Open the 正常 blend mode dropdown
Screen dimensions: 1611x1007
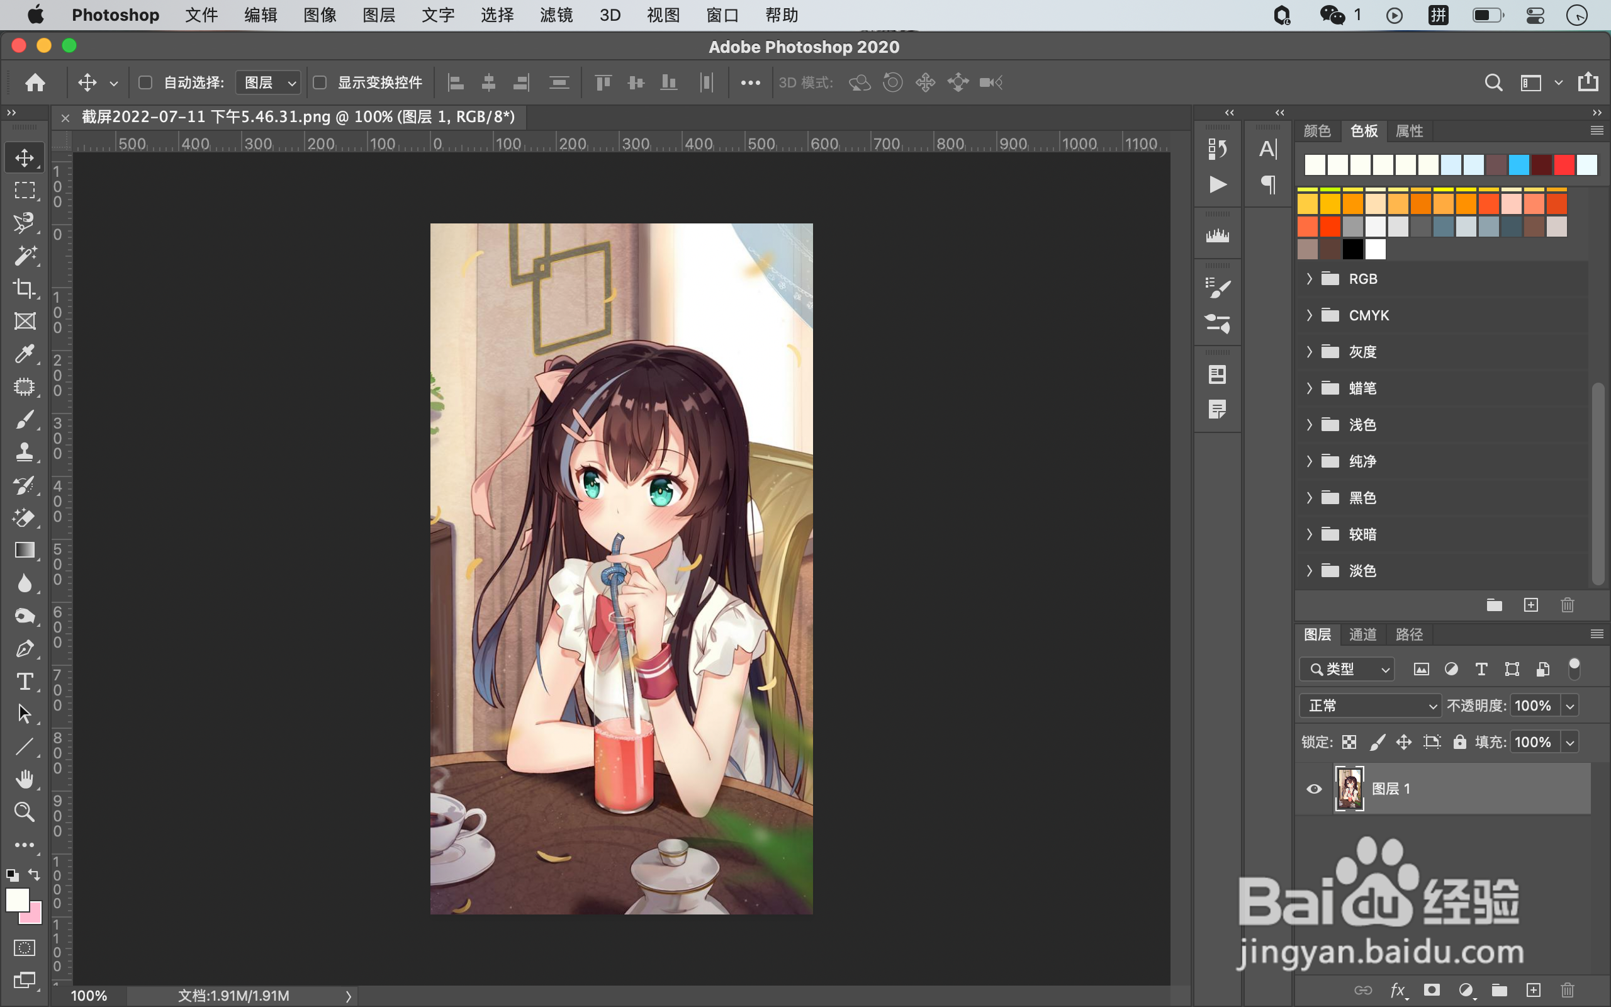click(x=1370, y=706)
